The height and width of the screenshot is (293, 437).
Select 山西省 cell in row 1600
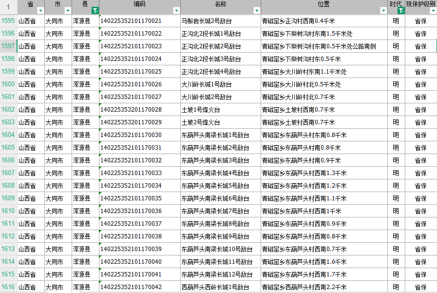31,84
